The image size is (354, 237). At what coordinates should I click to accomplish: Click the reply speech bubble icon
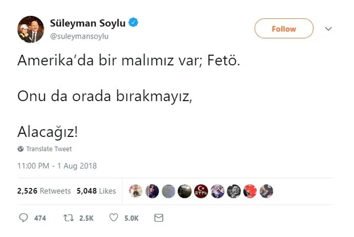[23, 218]
